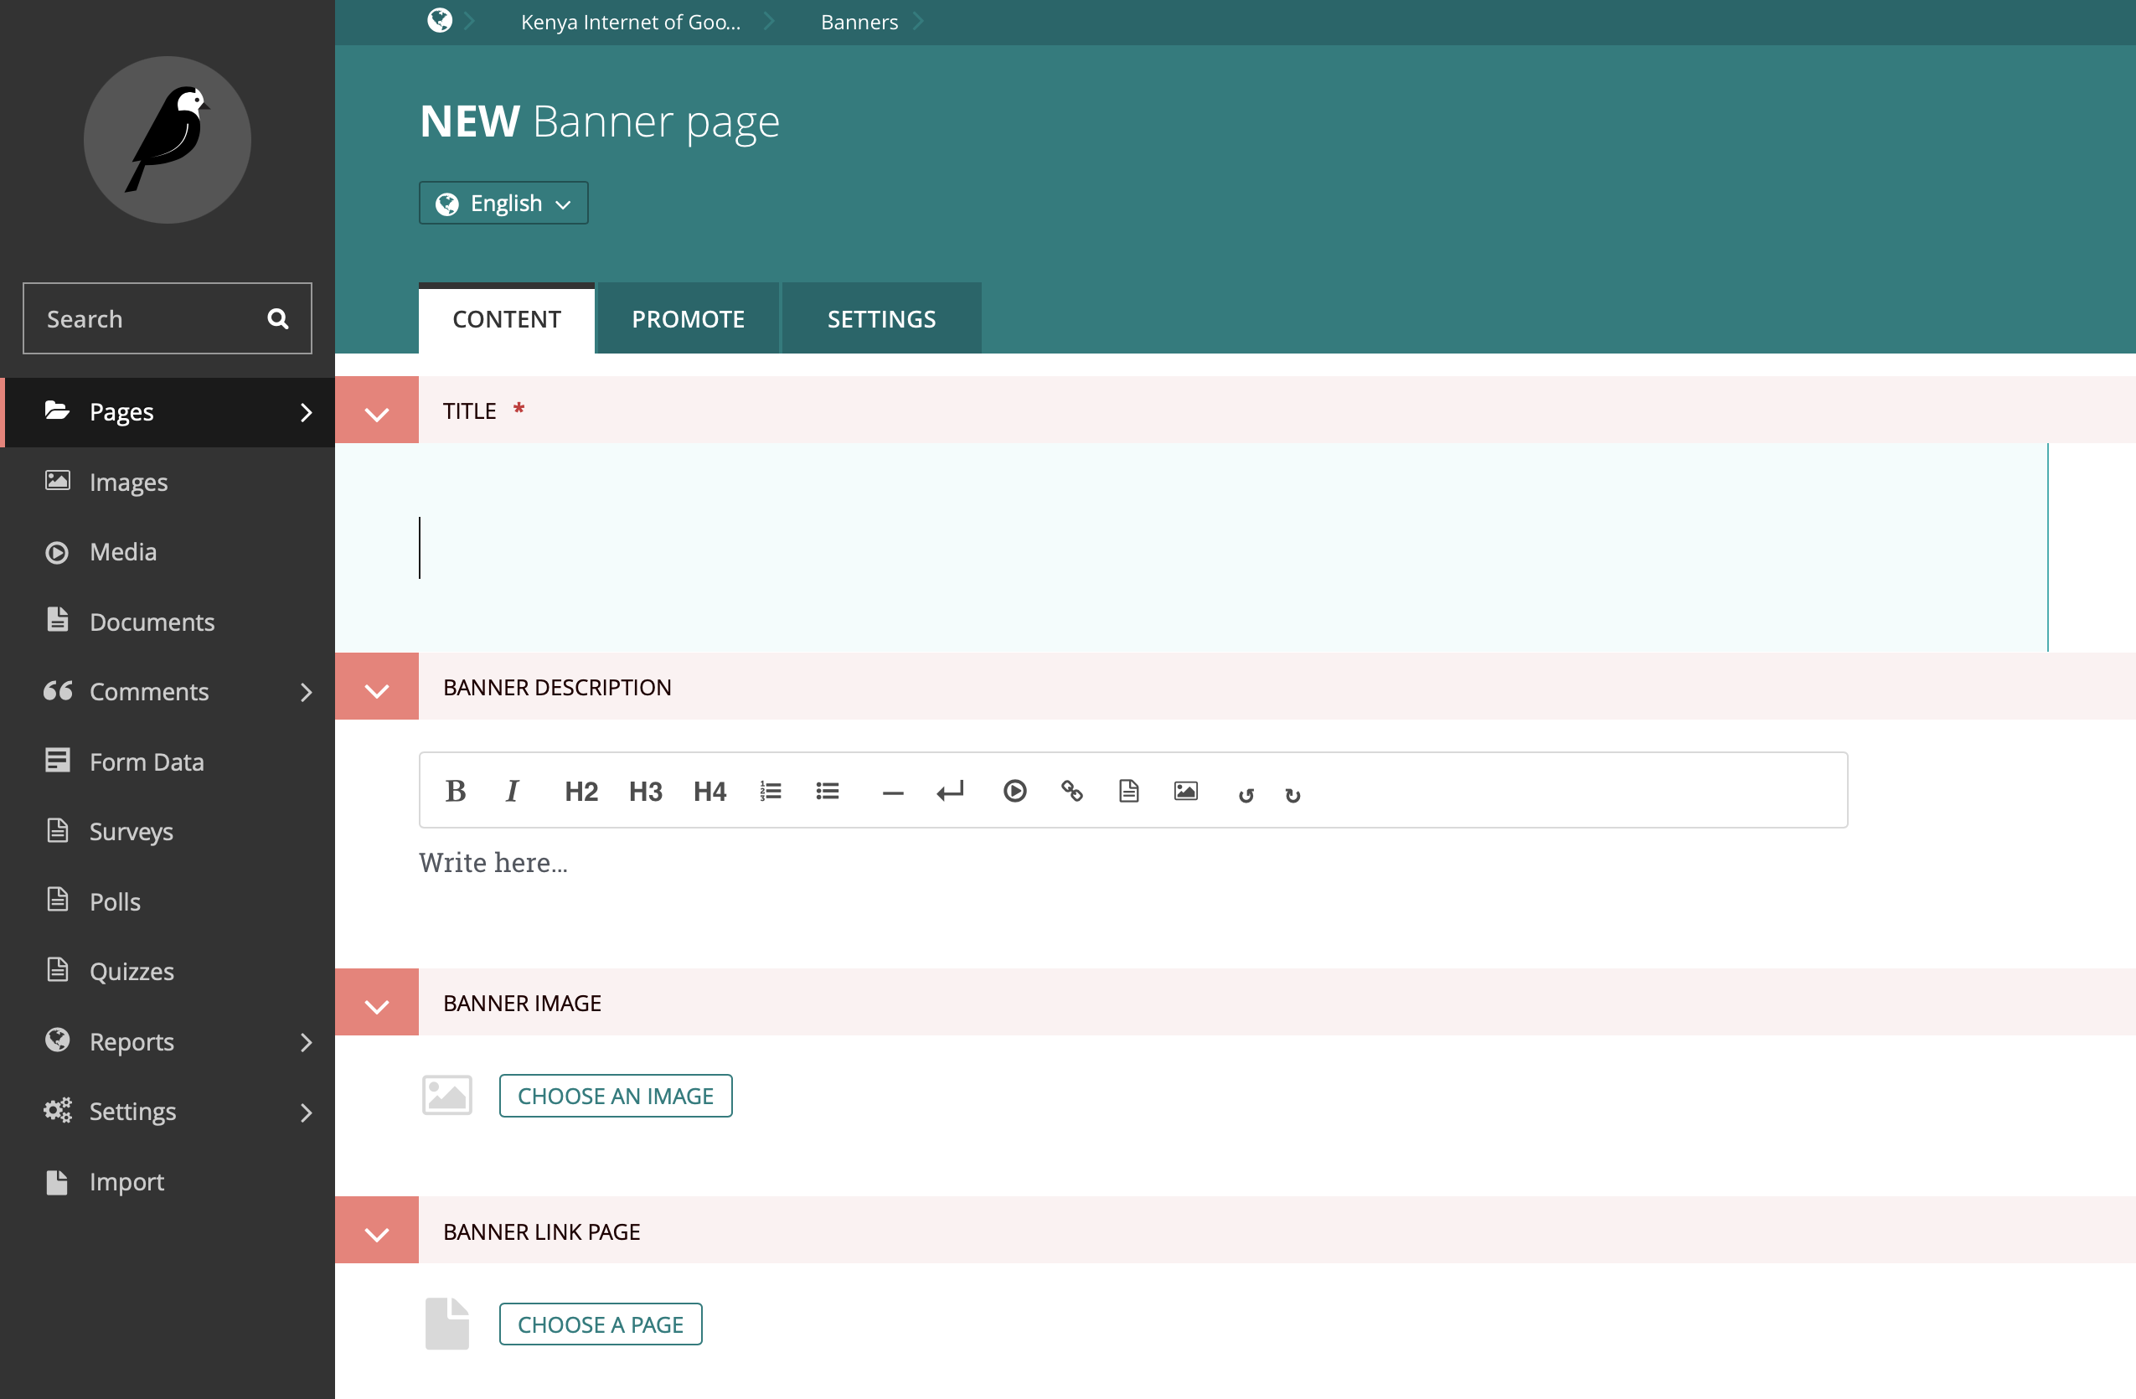Go to Kenya Internet of Goo... breadcrumb
2136x1399 pixels.
pos(631,22)
